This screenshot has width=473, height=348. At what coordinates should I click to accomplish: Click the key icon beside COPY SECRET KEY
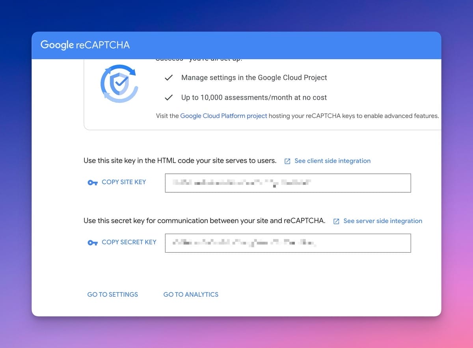(92, 242)
